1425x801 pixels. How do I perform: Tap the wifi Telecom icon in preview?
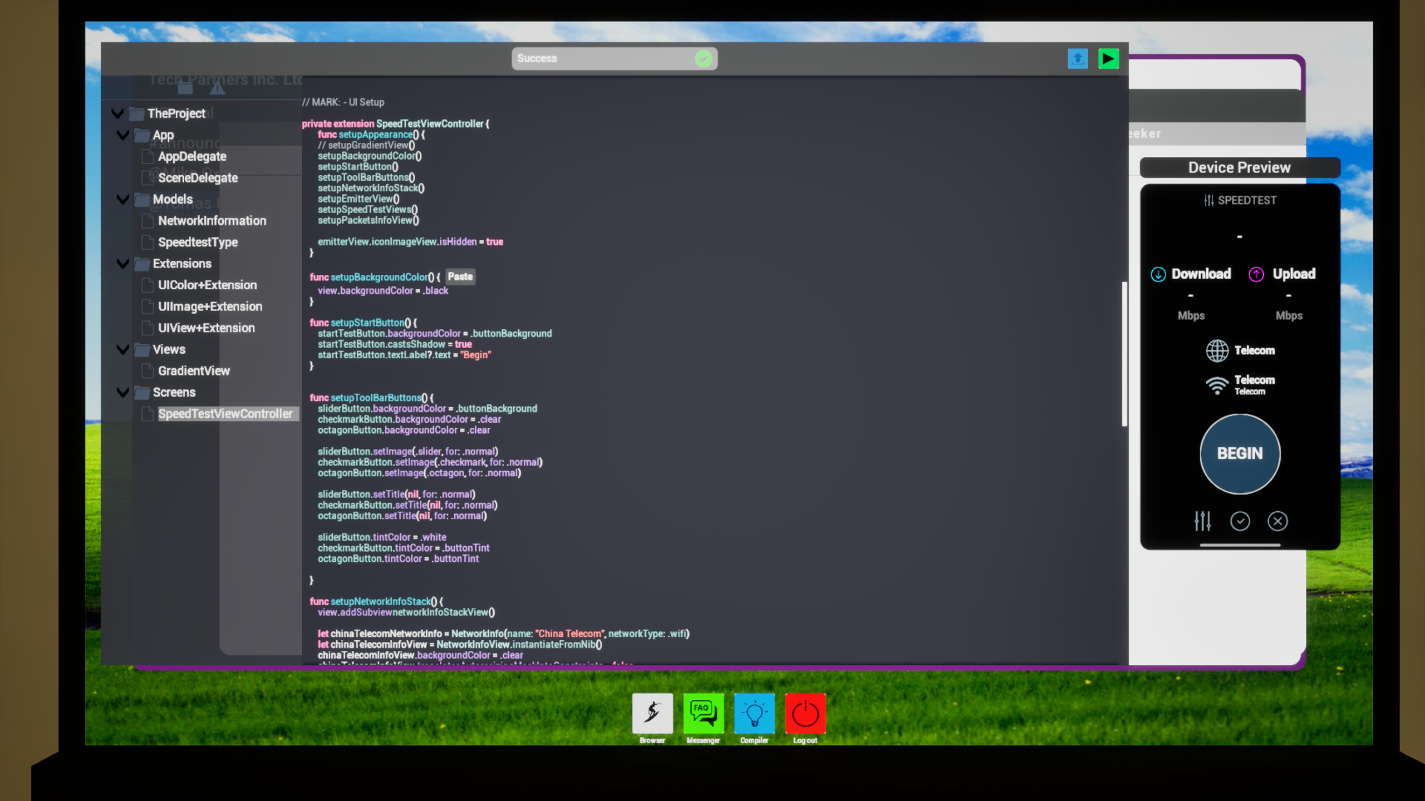click(1217, 385)
